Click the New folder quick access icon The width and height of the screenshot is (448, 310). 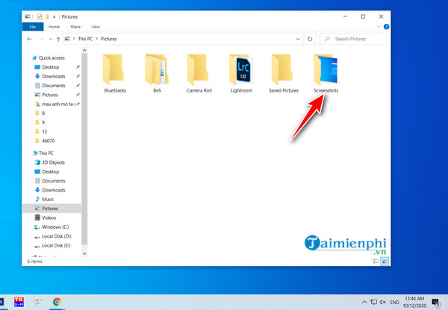[x=47, y=17]
